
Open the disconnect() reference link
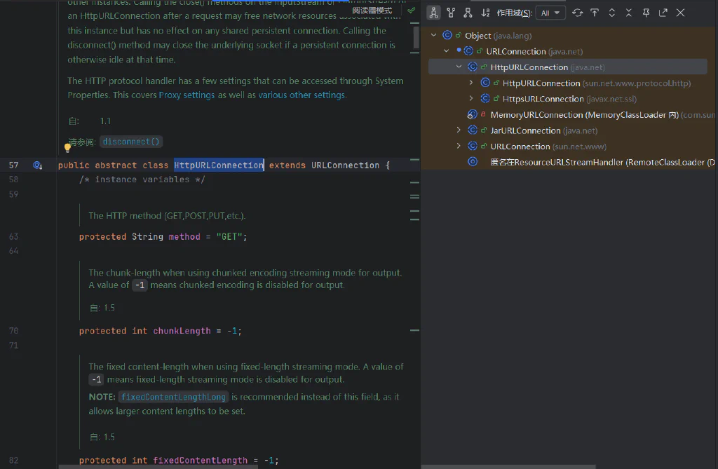[x=131, y=142]
